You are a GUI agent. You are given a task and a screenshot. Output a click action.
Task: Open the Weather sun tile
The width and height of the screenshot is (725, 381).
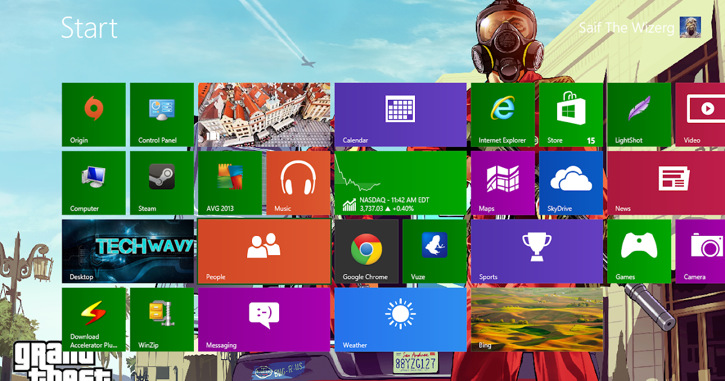401,319
